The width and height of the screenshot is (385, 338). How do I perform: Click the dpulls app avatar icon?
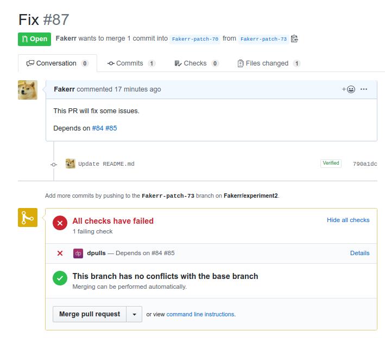(x=78, y=253)
